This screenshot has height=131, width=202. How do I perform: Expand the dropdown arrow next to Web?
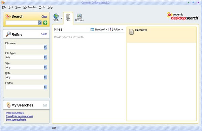coord(62,18)
